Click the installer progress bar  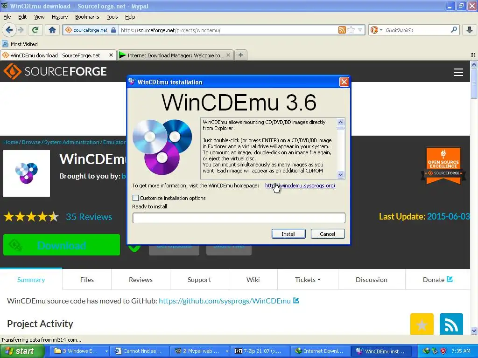coord(239,218)
